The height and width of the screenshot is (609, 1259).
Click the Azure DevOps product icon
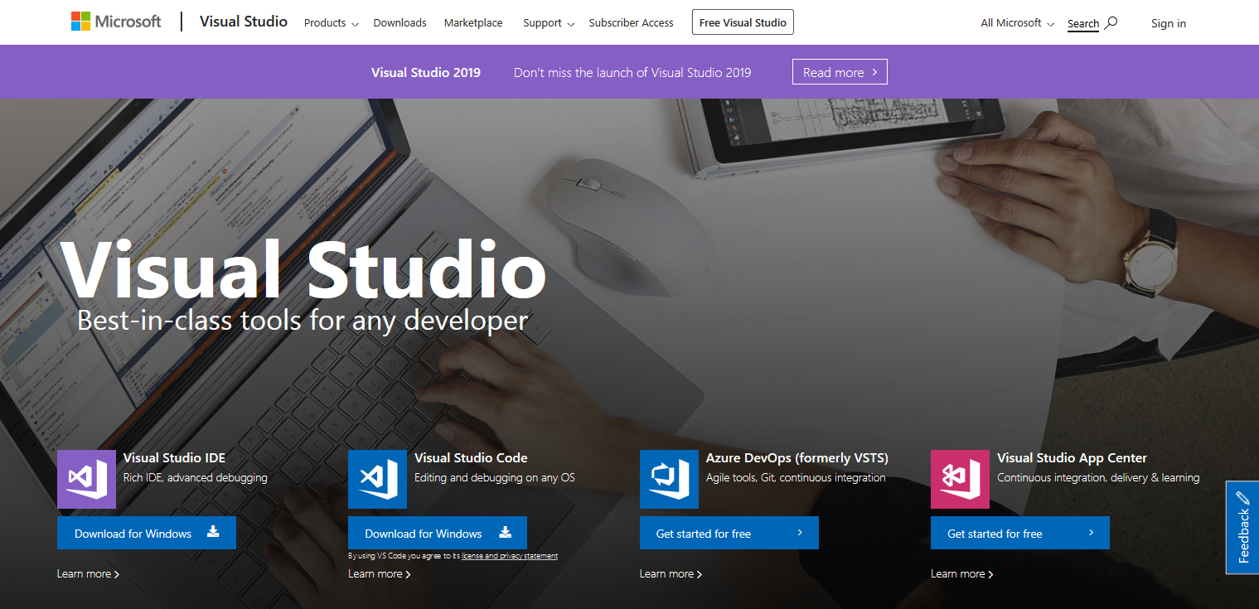(669, 479)
